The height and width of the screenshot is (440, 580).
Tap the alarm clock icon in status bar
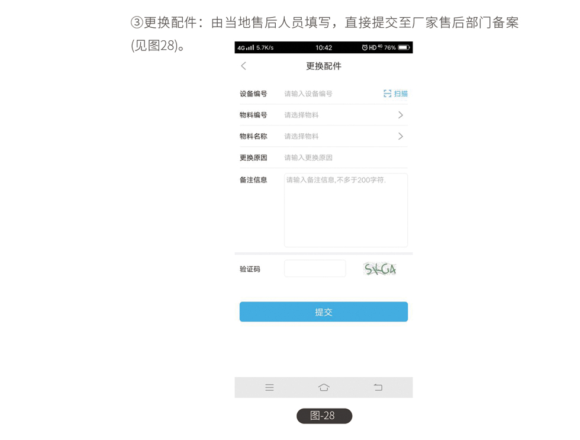365,47
